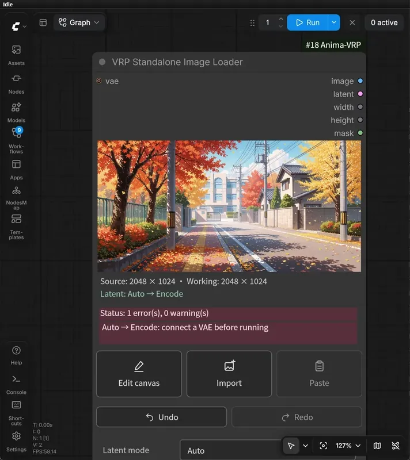Click the #18 Anima-VRP node badge
This screenshot has height=460, width=410.
[x=333, y=45]
